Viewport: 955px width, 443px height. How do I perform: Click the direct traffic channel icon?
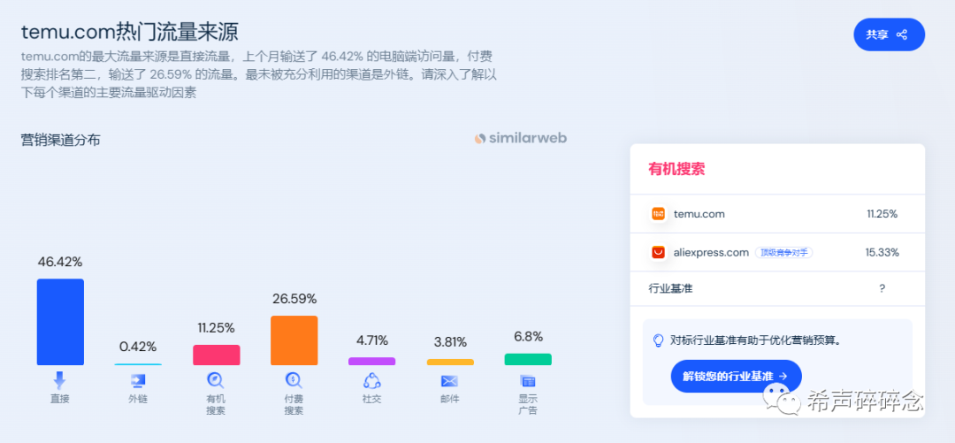[x=60, y=380]
